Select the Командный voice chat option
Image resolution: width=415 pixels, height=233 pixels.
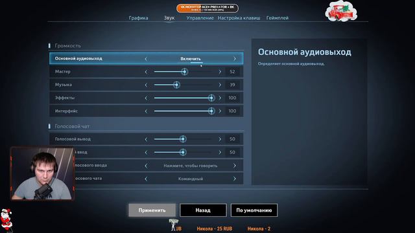[x=191, y=179]
